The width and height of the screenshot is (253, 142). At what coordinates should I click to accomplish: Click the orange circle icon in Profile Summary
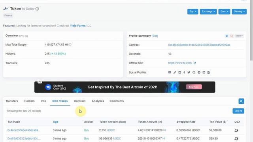[x=232, y=36]
